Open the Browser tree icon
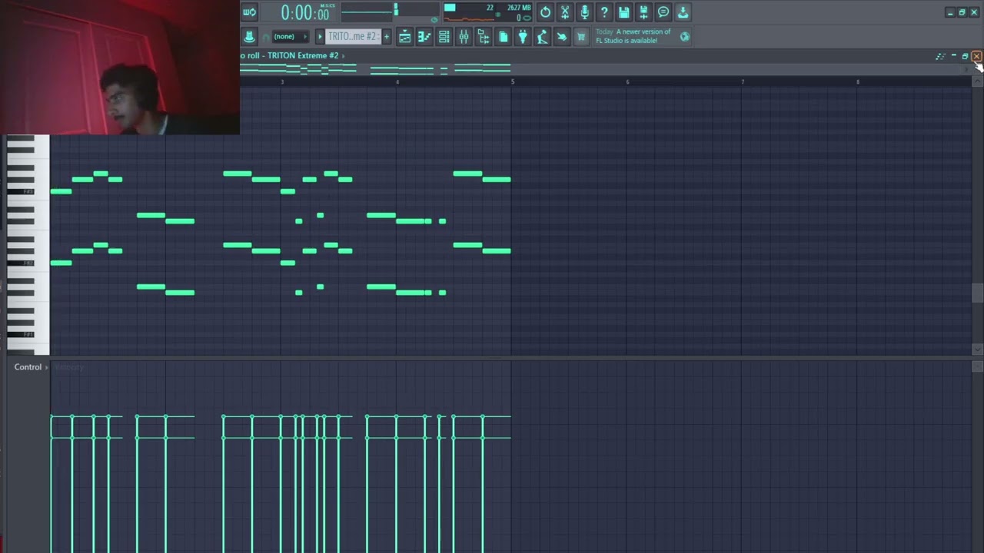This screenshot has height=553, width=984. pos(484,37)
